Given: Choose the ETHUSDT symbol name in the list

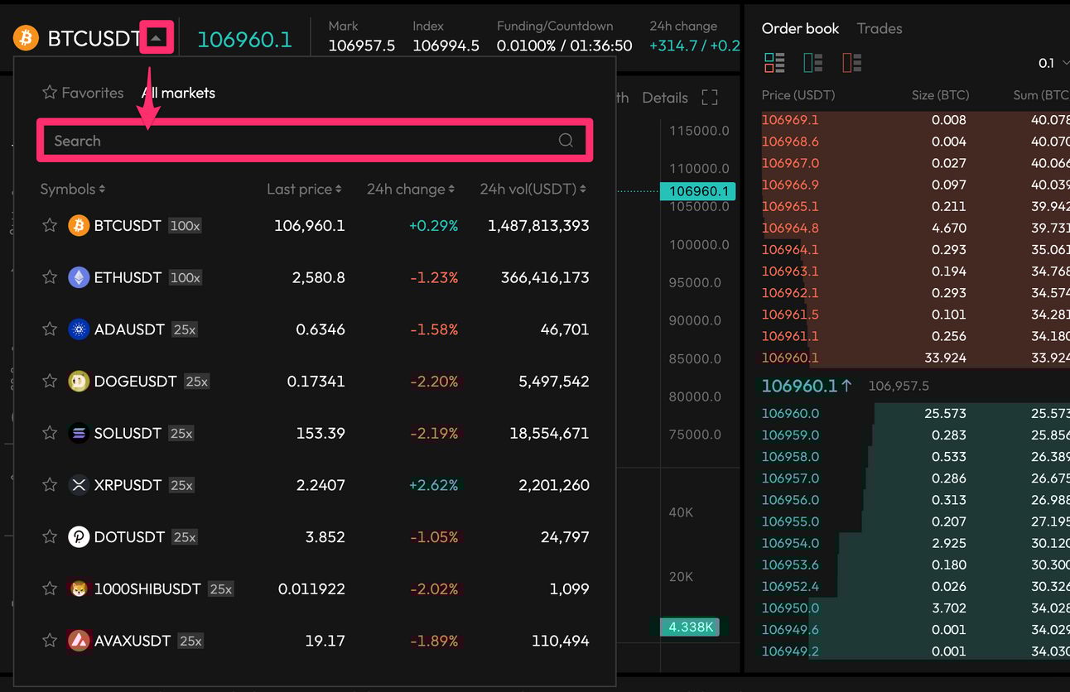Looking at the screenshot, I should coord(128,277).
